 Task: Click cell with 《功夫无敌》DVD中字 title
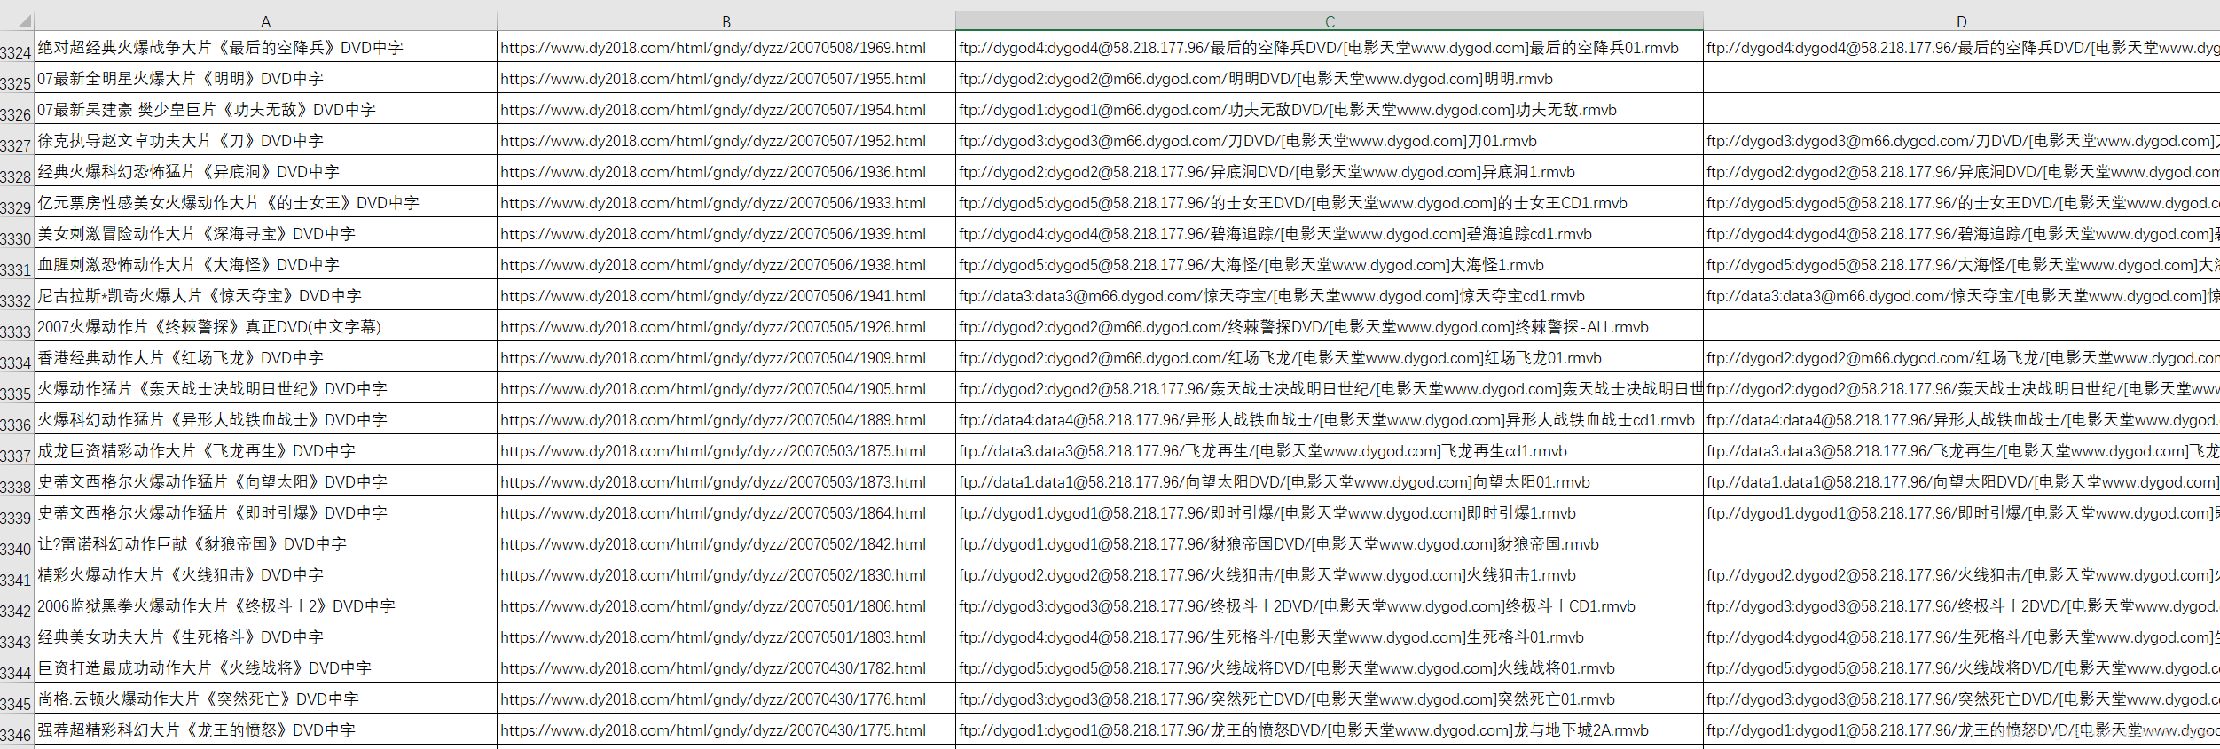pos(265,109)
